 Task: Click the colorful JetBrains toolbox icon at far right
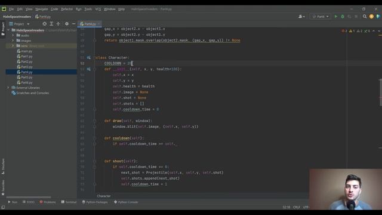click(x=378, y=17)
